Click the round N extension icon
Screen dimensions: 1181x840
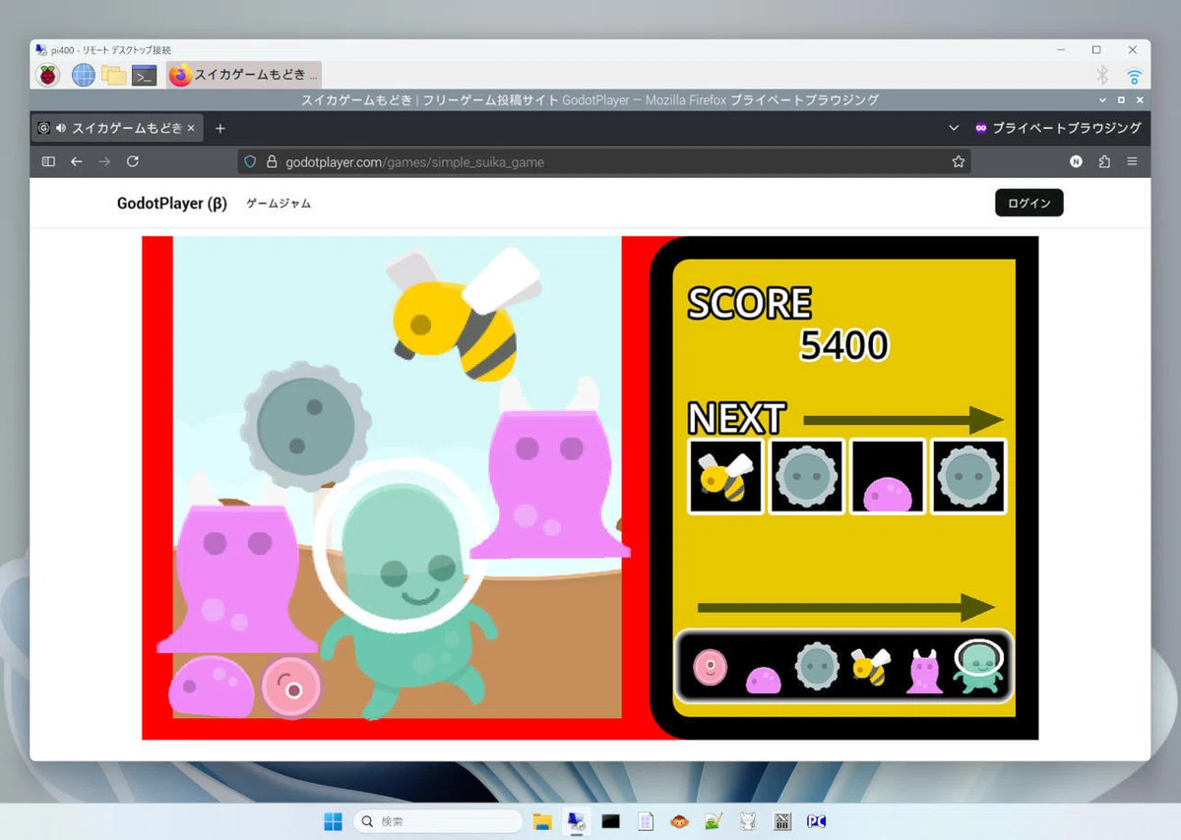pyautogui.click(x=1076, y=161)
